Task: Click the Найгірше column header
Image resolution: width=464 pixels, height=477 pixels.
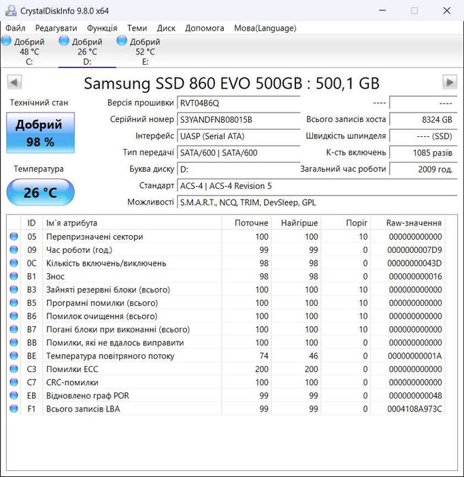Action: [x=297, y=223]
